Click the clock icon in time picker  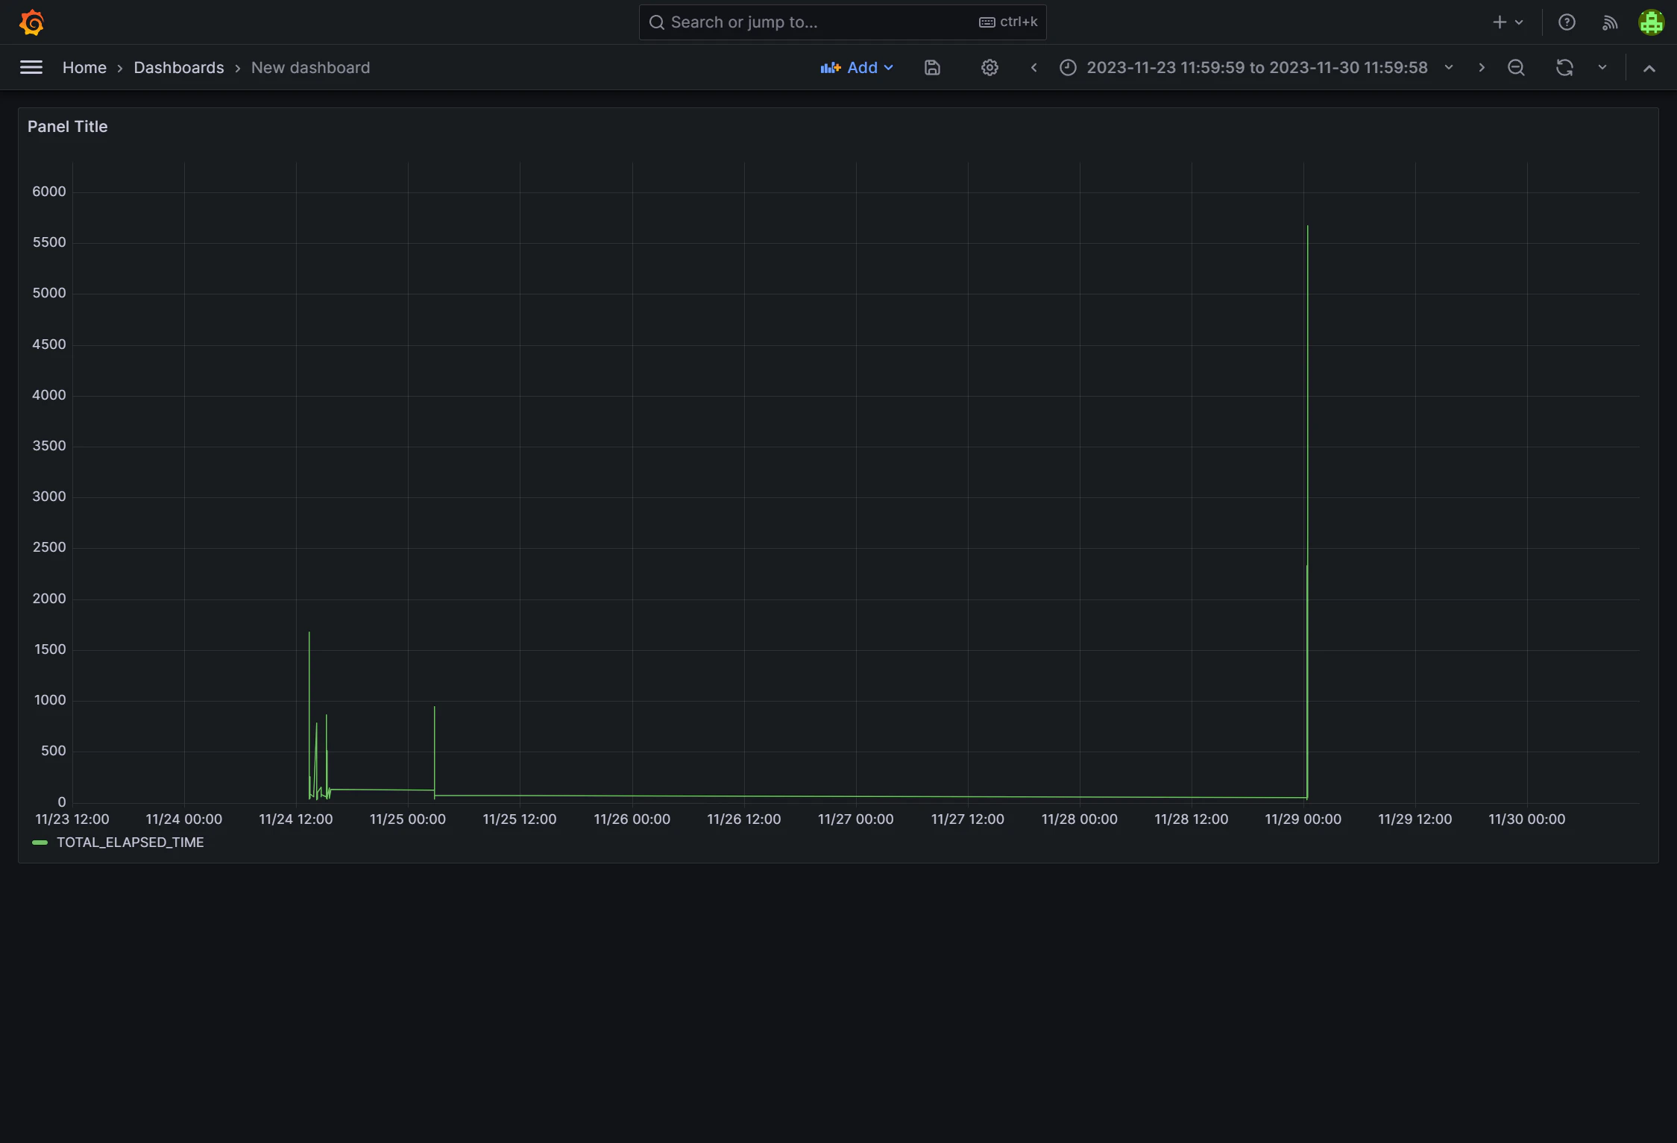[1068, 68]
